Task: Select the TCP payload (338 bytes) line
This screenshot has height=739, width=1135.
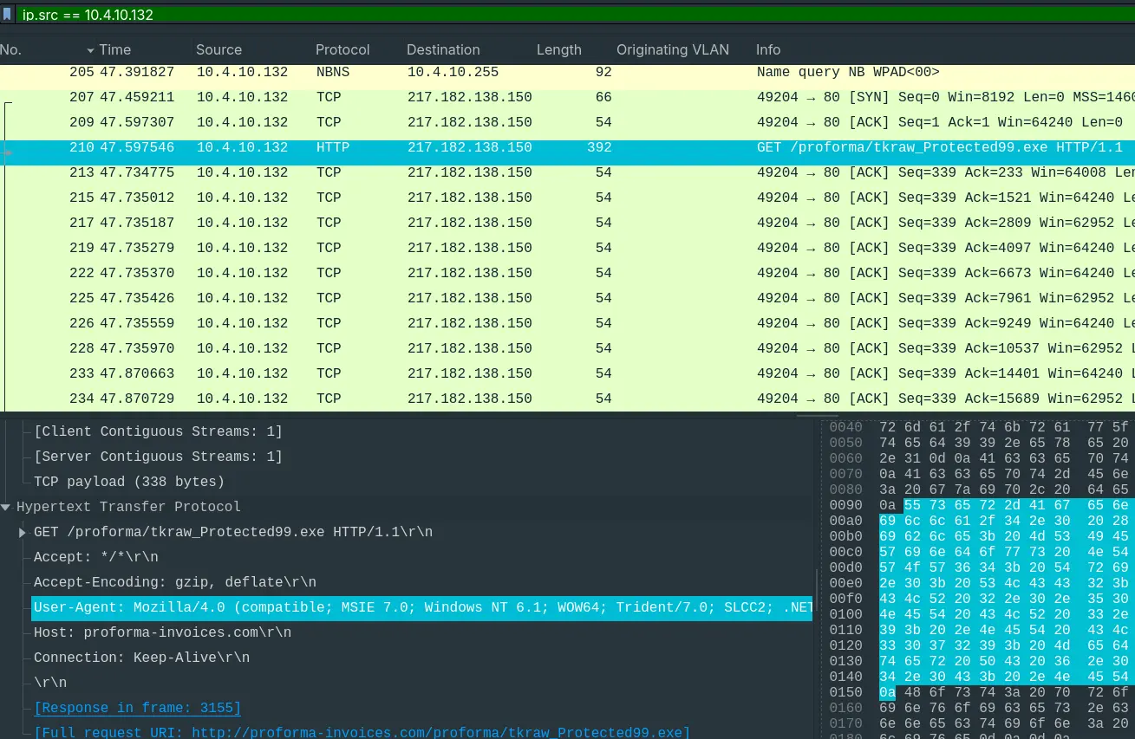Action: click(x=128, y=482)
